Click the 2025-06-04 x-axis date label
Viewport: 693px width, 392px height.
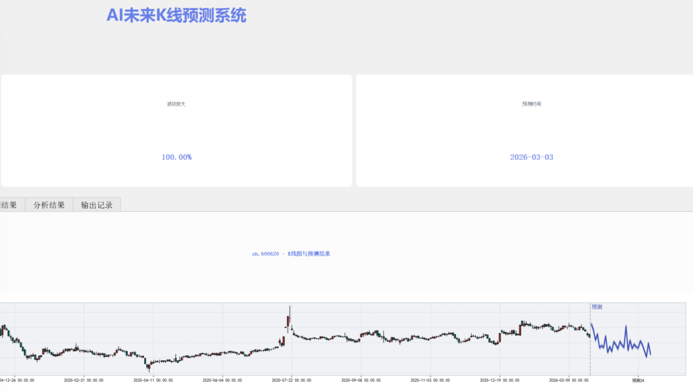tap(223, 380)
